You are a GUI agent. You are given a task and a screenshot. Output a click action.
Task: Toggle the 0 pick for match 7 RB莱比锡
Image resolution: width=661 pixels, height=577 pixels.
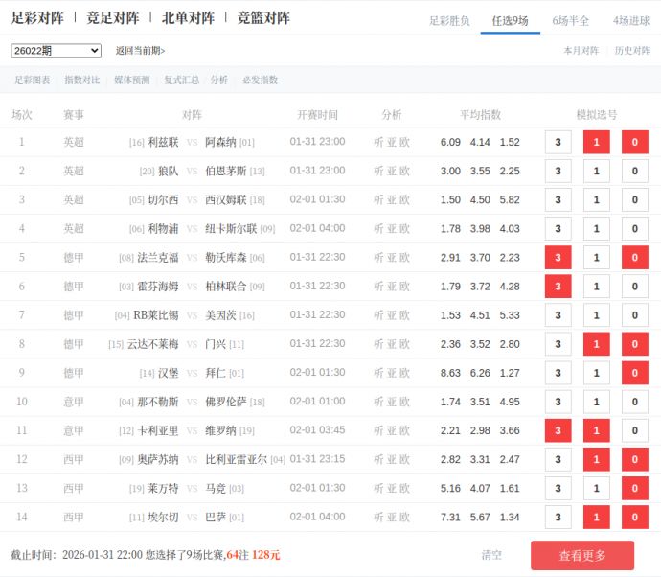point(634,315)
